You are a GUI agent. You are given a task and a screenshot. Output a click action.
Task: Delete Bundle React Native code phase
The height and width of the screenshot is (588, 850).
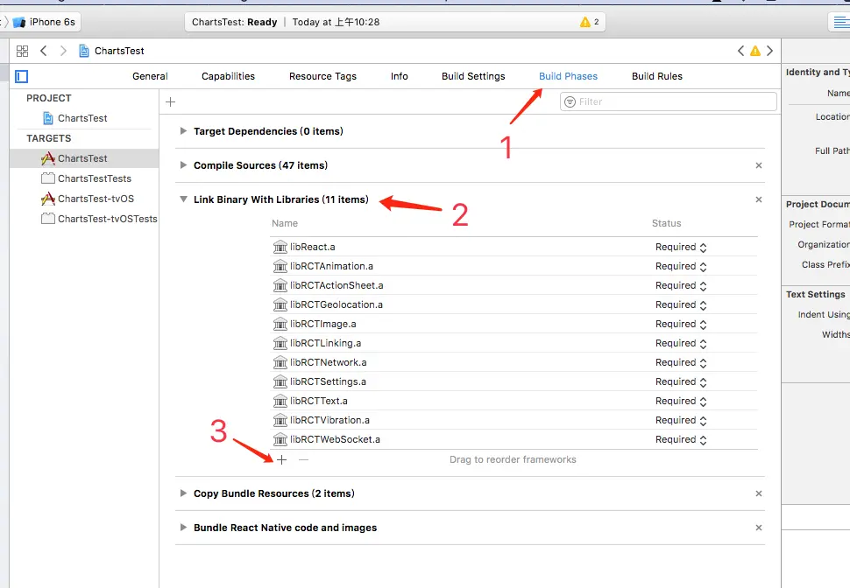pos(758,528)
